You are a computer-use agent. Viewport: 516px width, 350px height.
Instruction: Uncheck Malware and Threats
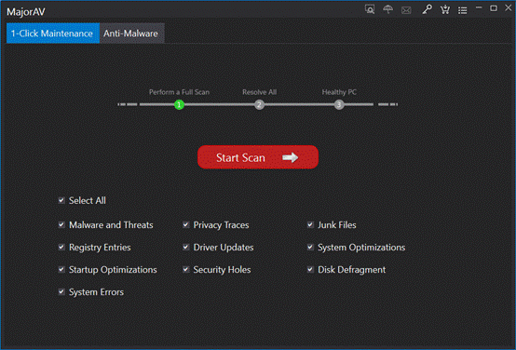pos(61,224)
